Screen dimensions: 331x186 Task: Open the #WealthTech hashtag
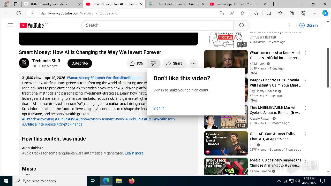pos(164,119)
